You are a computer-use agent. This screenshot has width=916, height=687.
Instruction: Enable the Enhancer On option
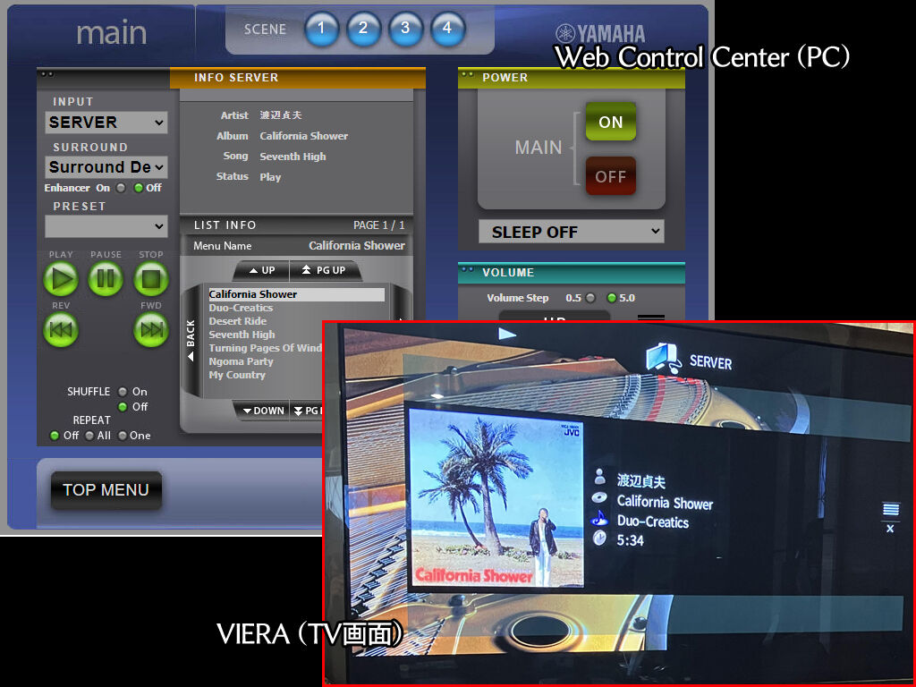(121, 188)
